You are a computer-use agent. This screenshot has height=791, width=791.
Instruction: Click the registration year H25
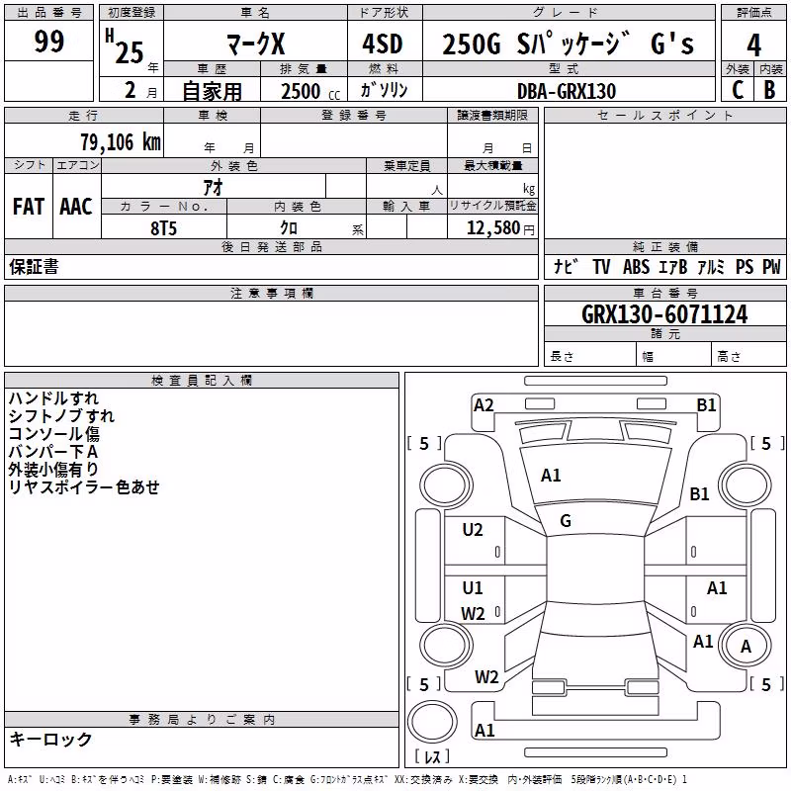[x=125, y=46]
